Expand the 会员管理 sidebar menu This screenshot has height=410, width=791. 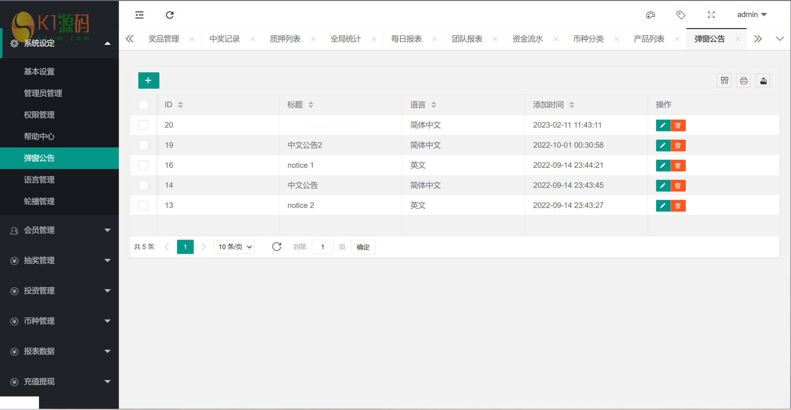point(59,230)
